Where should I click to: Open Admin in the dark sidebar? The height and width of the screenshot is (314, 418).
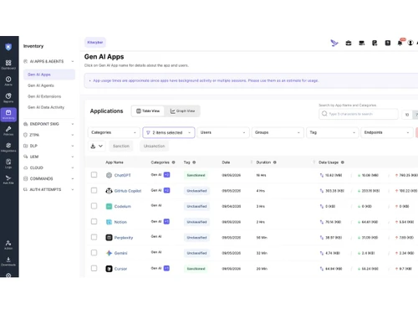[8, 245]
